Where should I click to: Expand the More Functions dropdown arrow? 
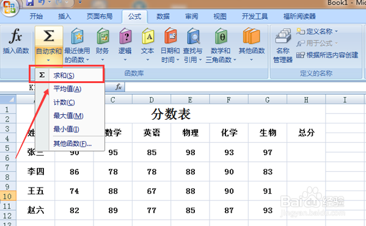point(251,60)
